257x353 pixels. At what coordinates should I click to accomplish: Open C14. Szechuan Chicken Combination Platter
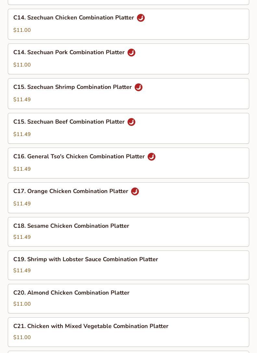click(74, 18)
